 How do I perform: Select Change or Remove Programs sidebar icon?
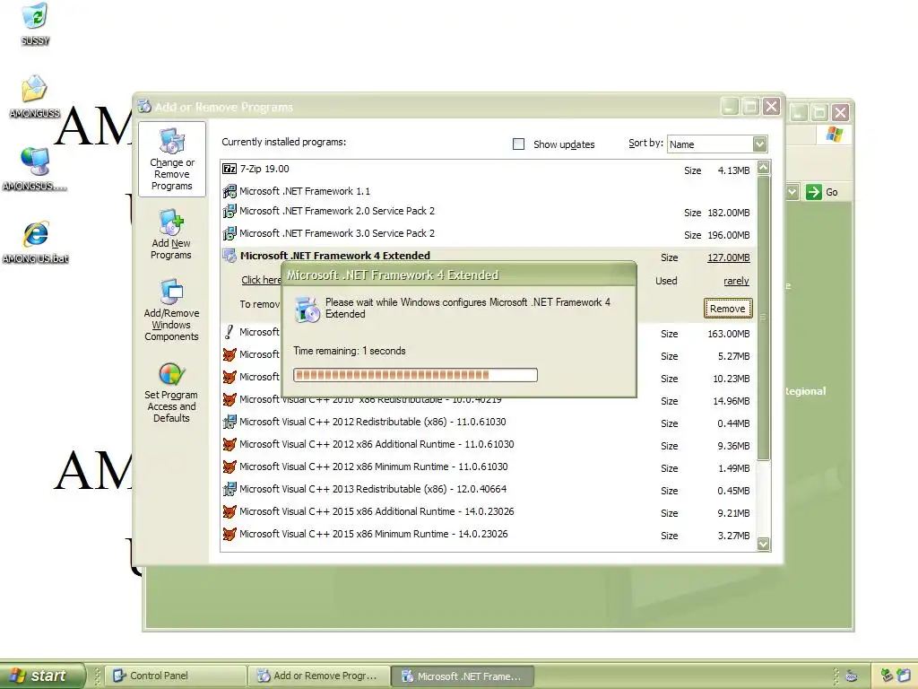pos(171,159)
